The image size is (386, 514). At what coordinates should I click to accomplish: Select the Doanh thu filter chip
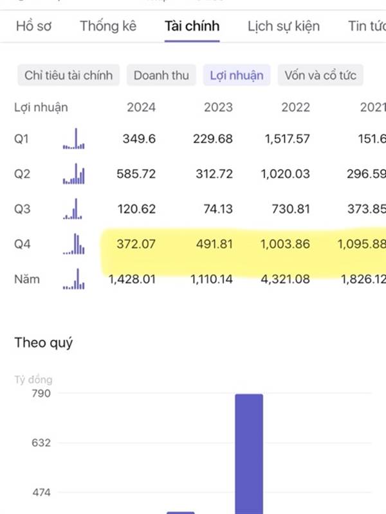[161, 75]
